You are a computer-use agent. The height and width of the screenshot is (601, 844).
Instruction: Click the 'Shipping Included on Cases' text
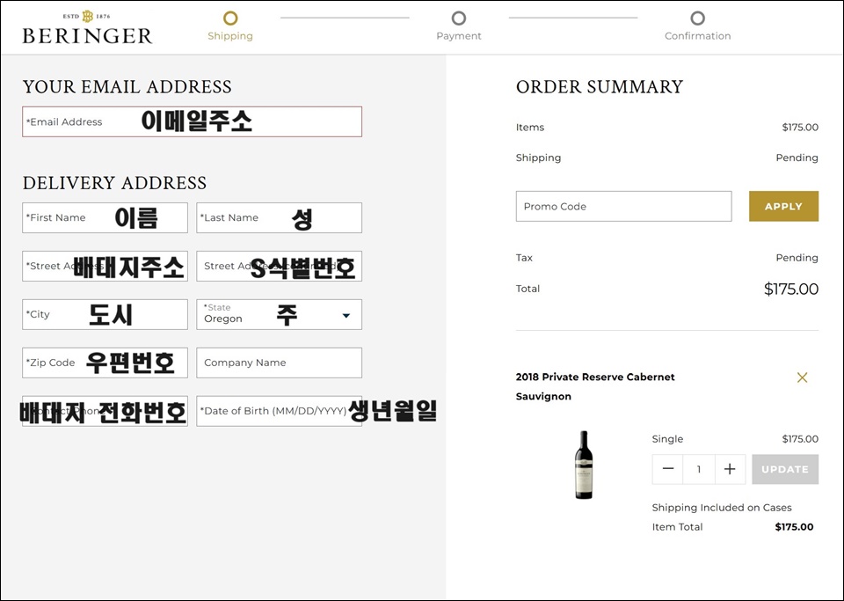click(x=722, y=508)
